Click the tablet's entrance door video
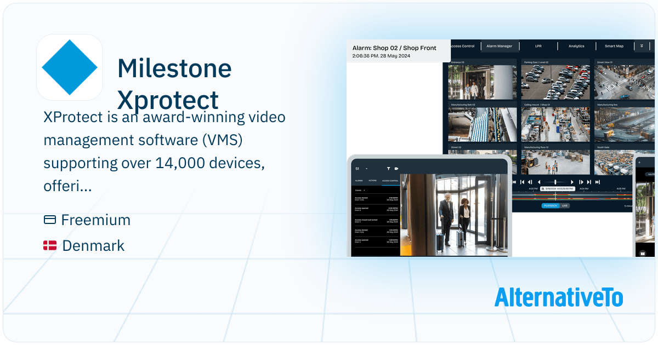This screenshot has height=345, width=658. pyautogui.click(x=453, y=215)
